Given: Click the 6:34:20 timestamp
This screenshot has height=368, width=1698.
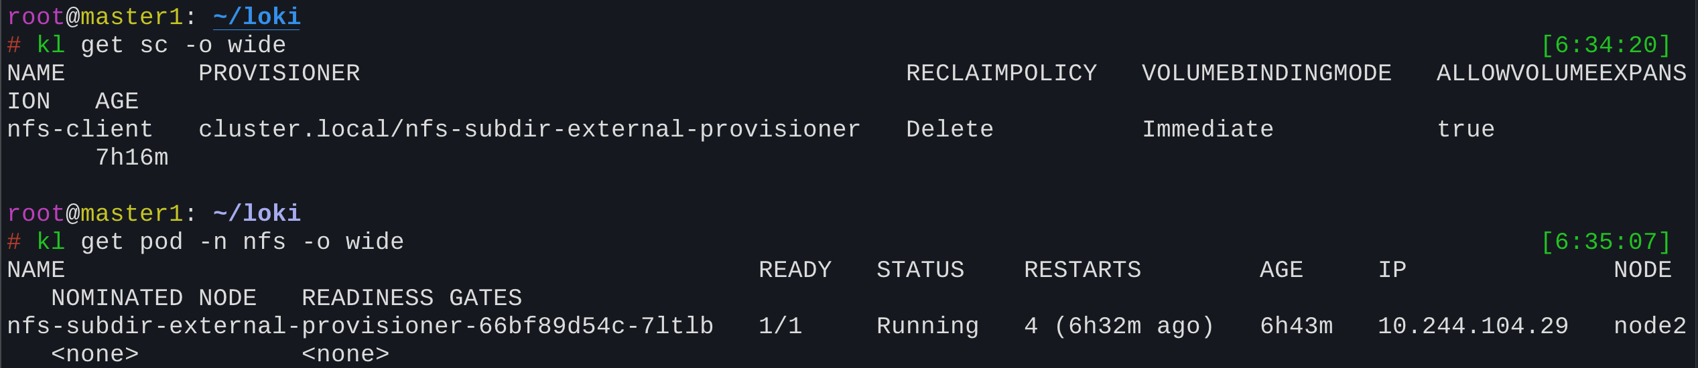Looking at the screenshot, I should click(x=1606, y=45).
